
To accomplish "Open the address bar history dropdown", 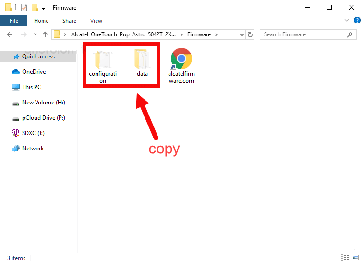I will coord(242,34).
